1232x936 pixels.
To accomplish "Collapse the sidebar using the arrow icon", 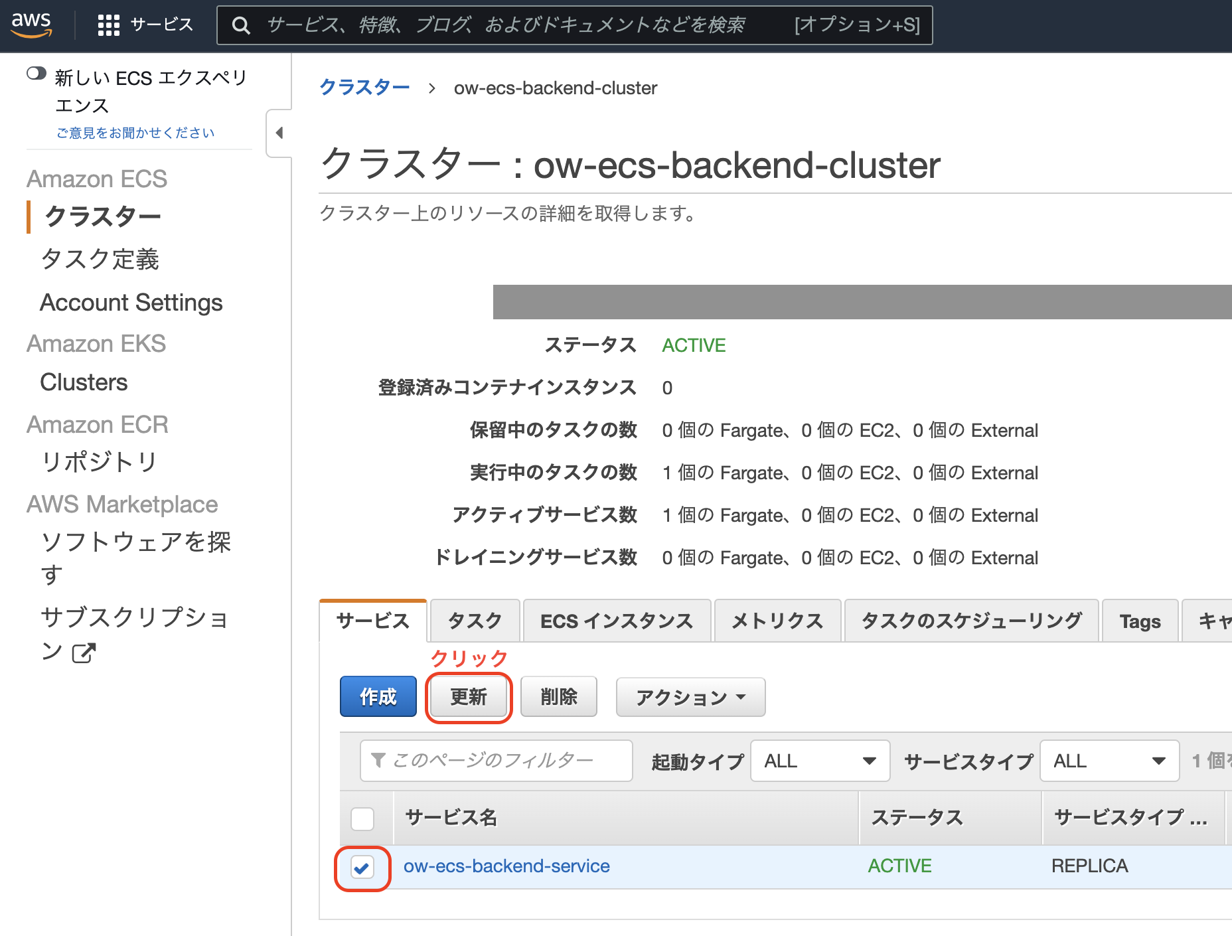I will point(279,133).
